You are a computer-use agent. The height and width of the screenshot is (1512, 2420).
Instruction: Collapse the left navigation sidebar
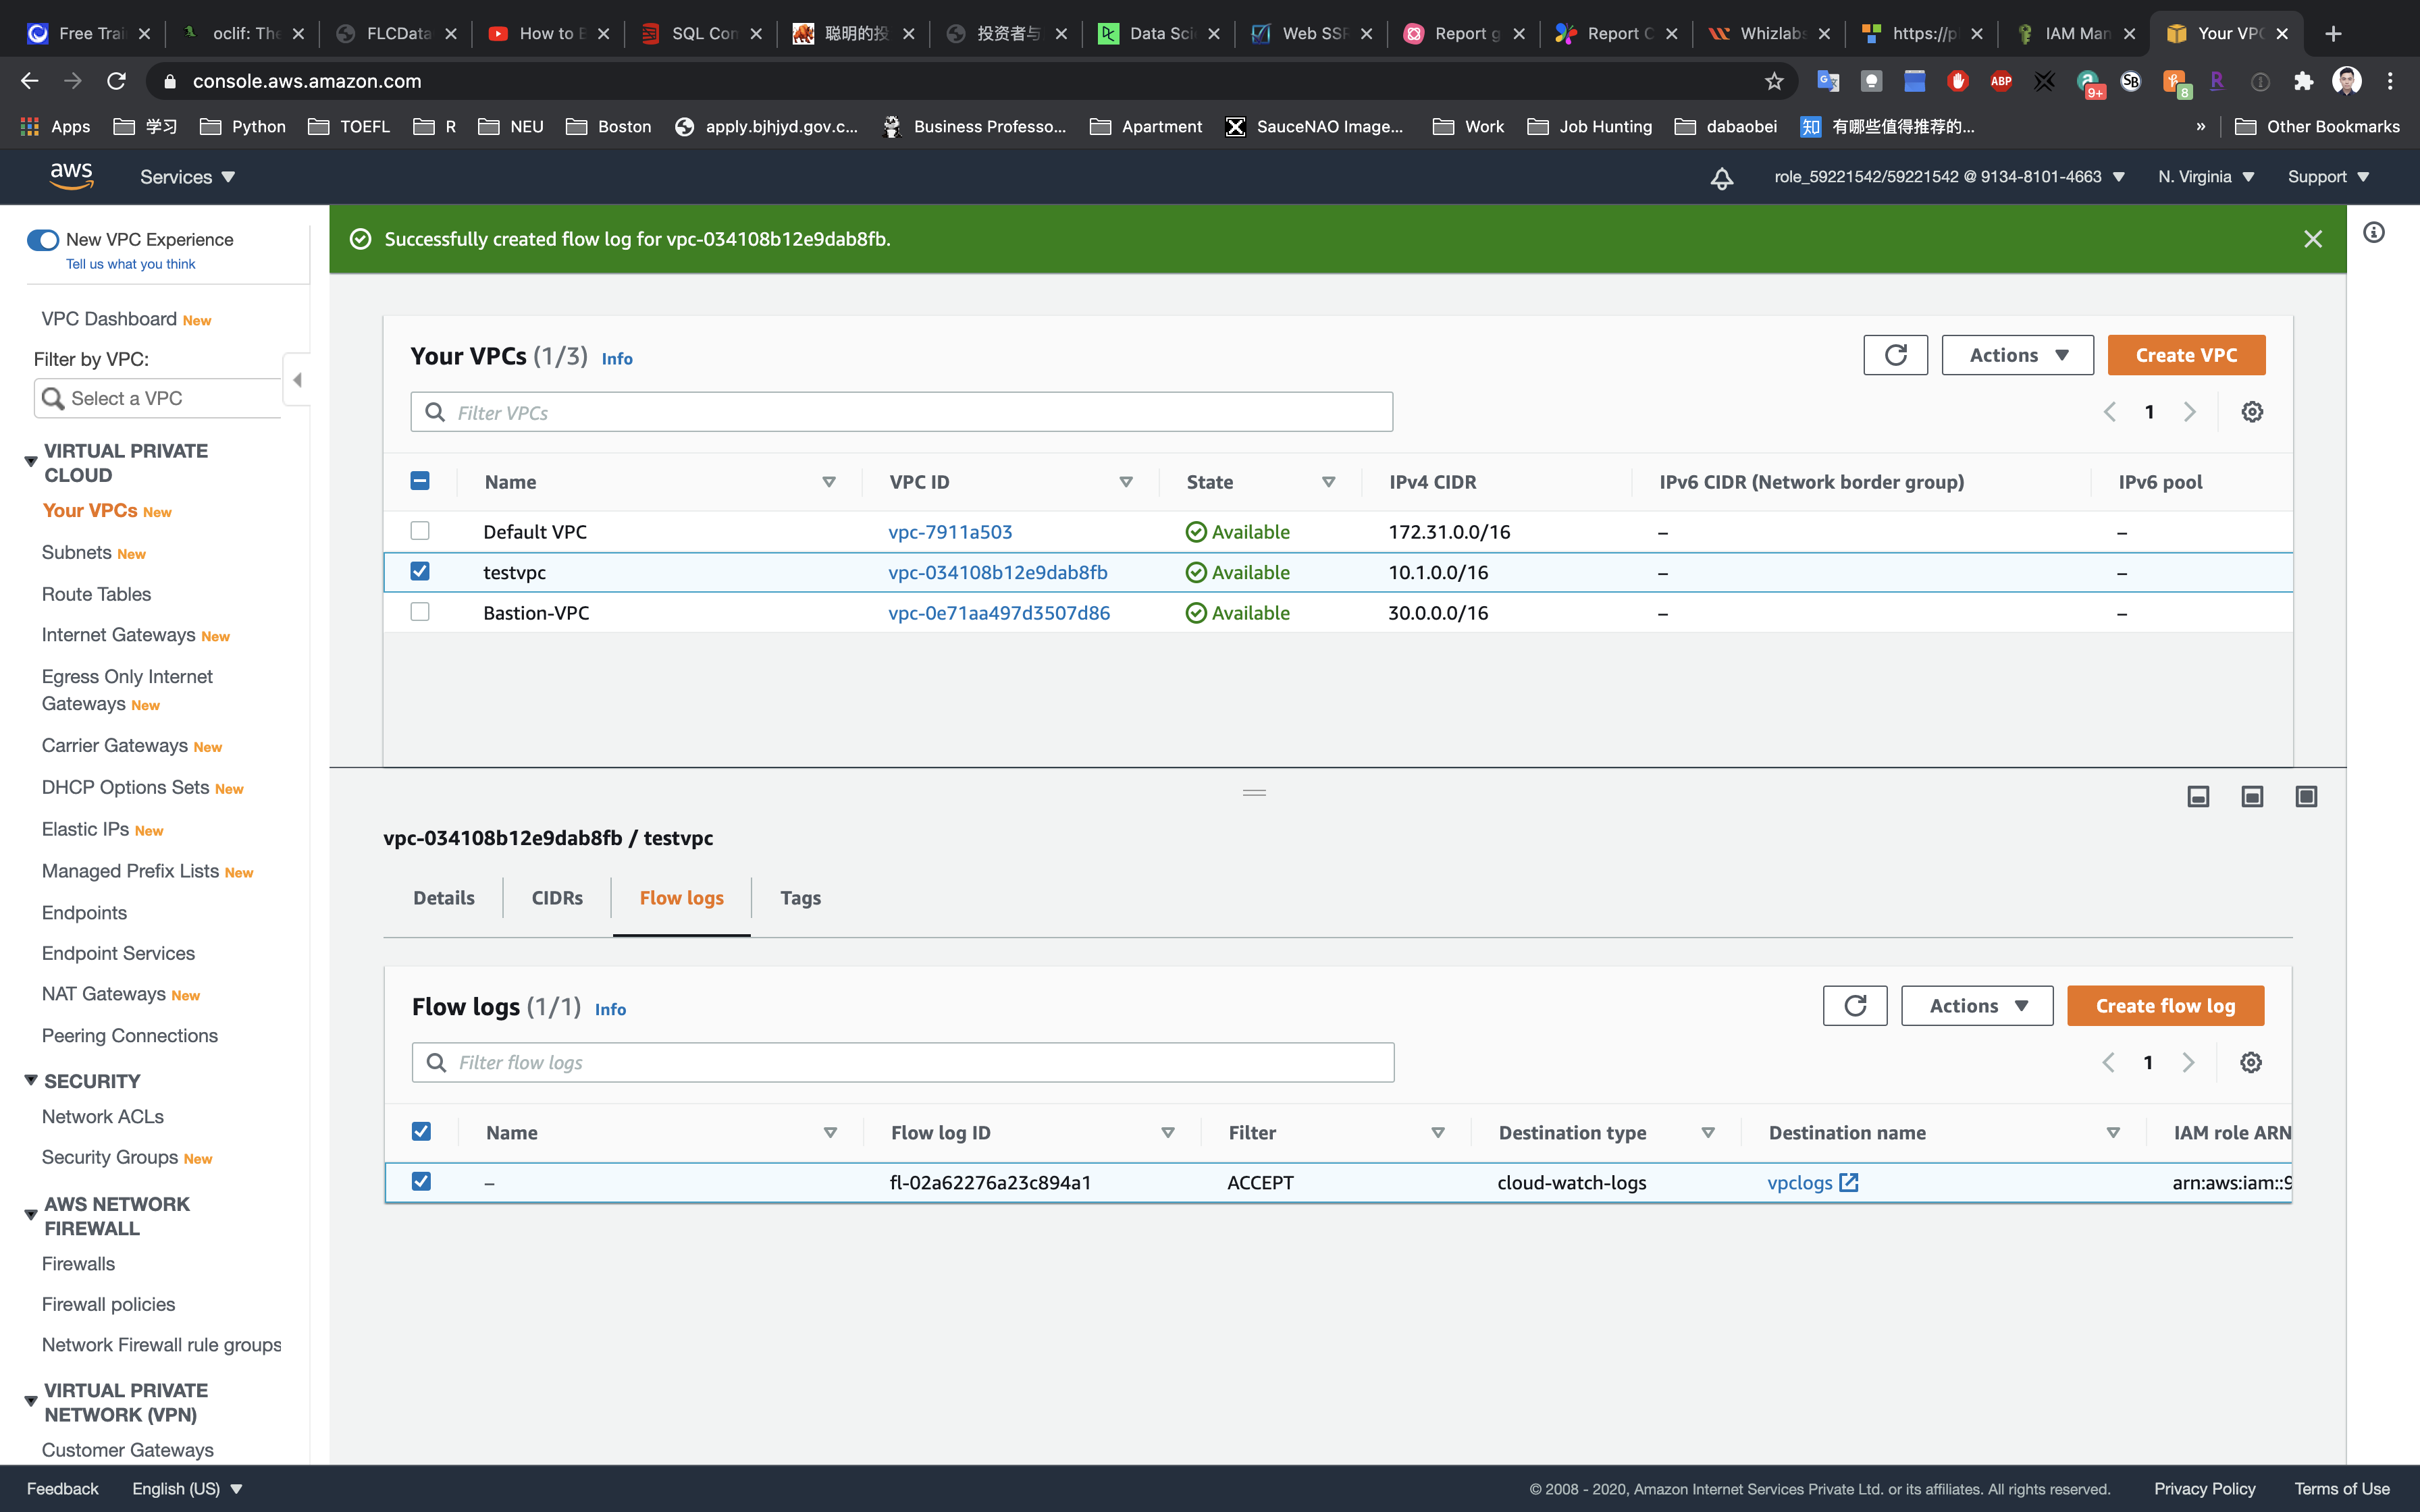click(297, 380)
